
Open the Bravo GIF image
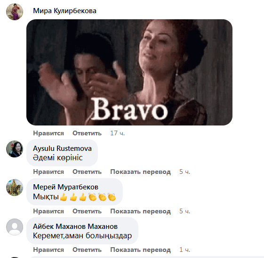129,72
